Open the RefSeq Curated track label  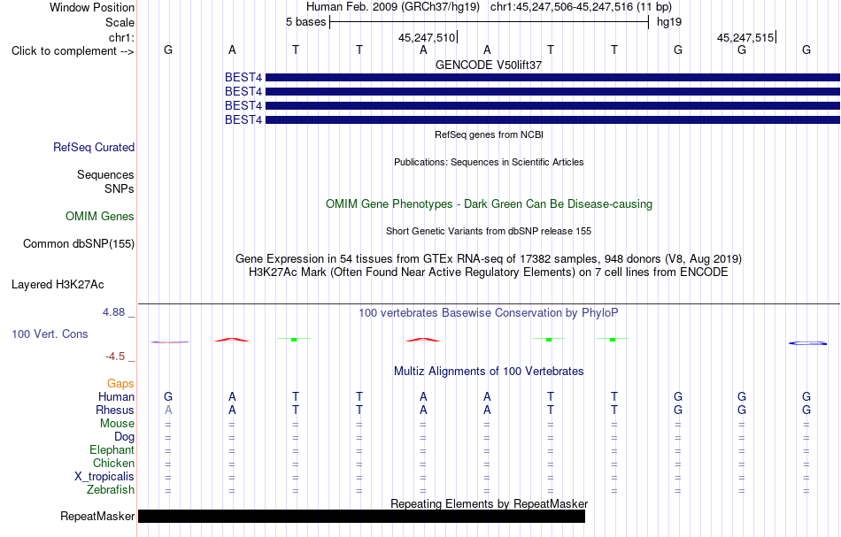pyautogui.click(x=94, y=148)
